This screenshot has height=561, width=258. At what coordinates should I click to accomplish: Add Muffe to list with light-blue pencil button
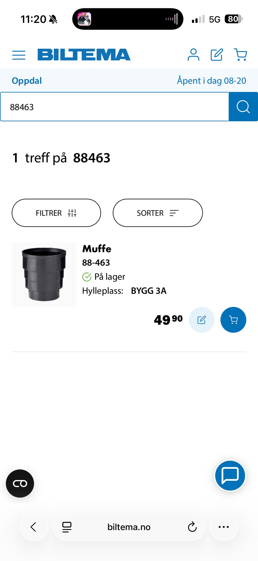(x=202, y=320)
